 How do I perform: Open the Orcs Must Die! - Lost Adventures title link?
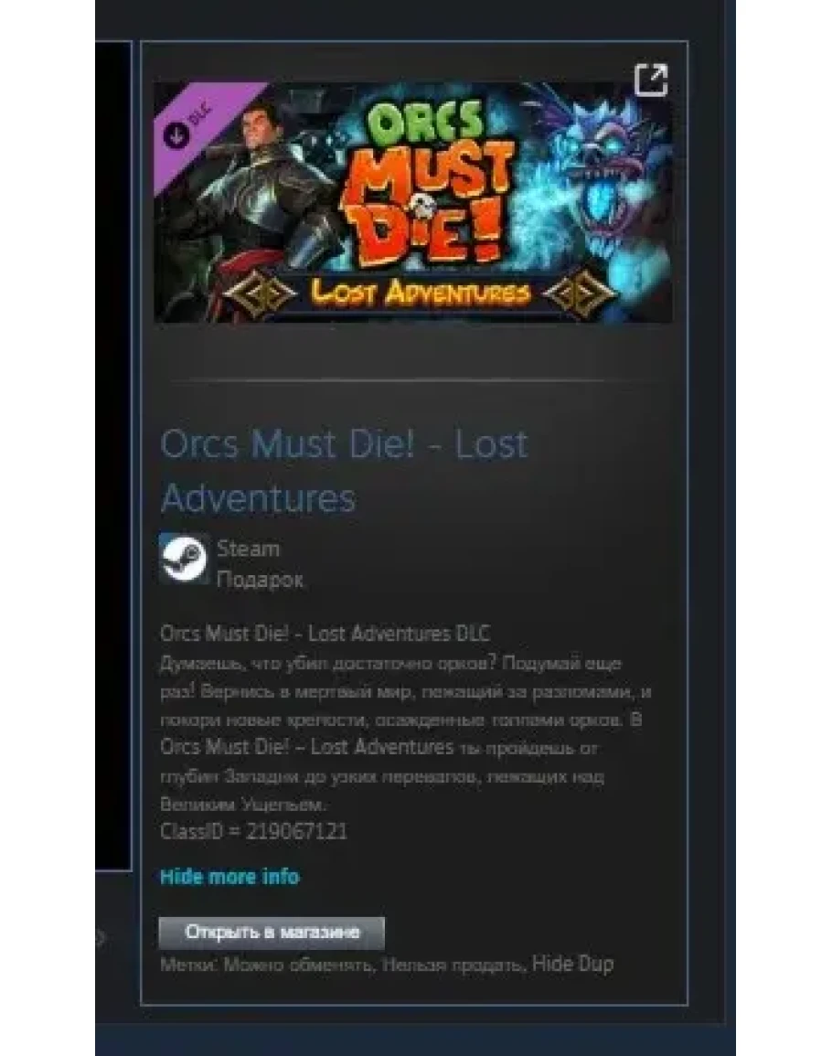tap(345, 471)
